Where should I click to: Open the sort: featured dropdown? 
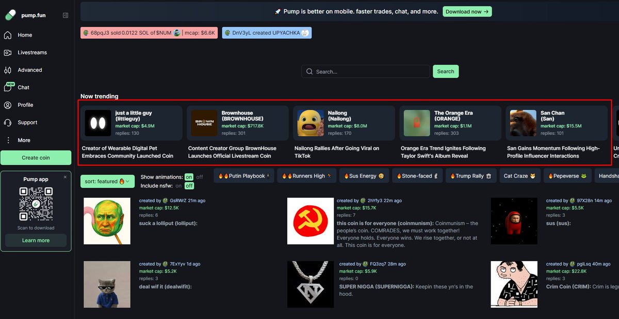click(x=108, y=182)
